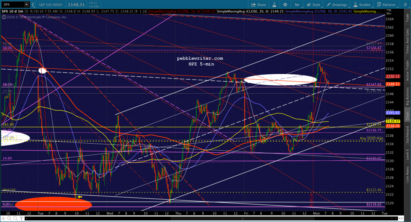Click the $2130.02 level label
The image size is (411, 222).
[x=374, y=158]
